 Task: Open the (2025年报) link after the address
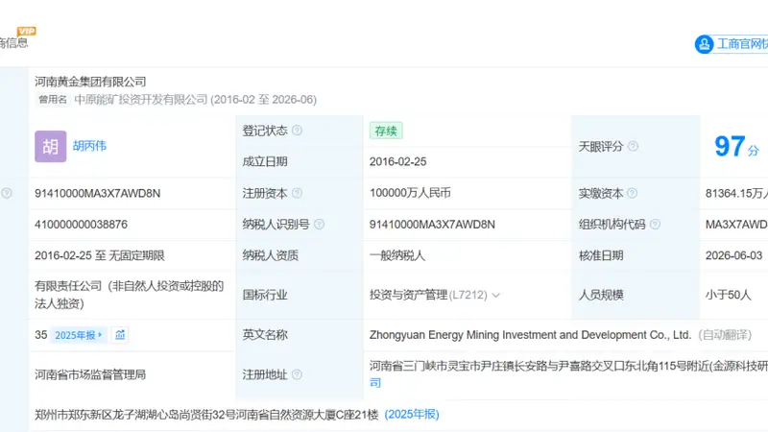(x=412, y=415)
